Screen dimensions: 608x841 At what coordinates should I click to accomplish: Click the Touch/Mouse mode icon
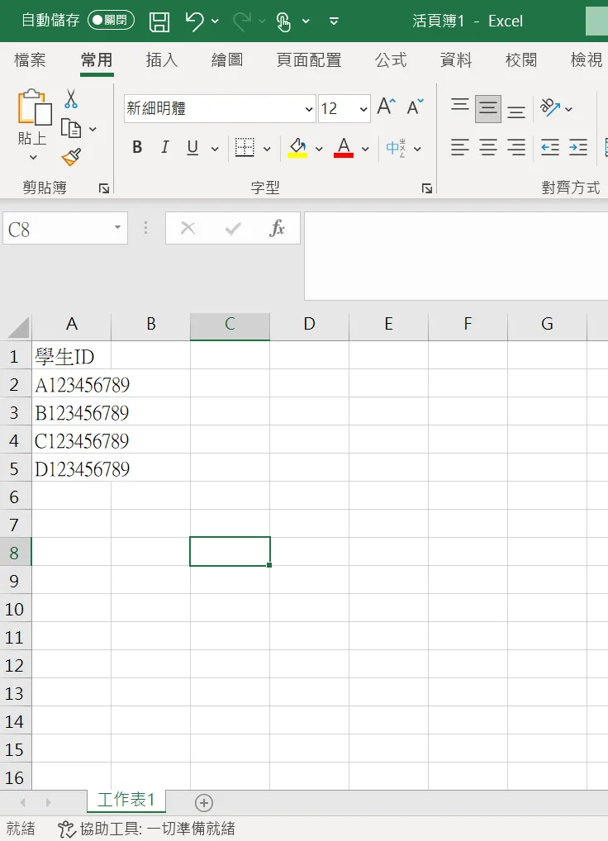tap(283, 21)
